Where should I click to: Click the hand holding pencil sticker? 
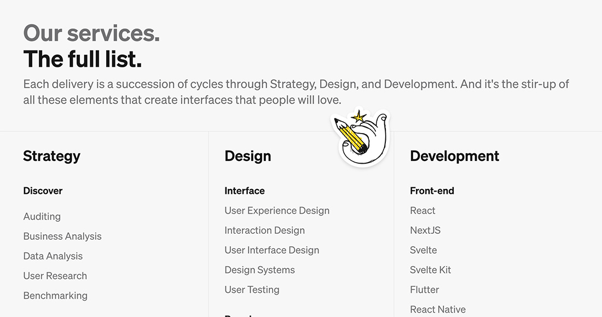(361, 137)
